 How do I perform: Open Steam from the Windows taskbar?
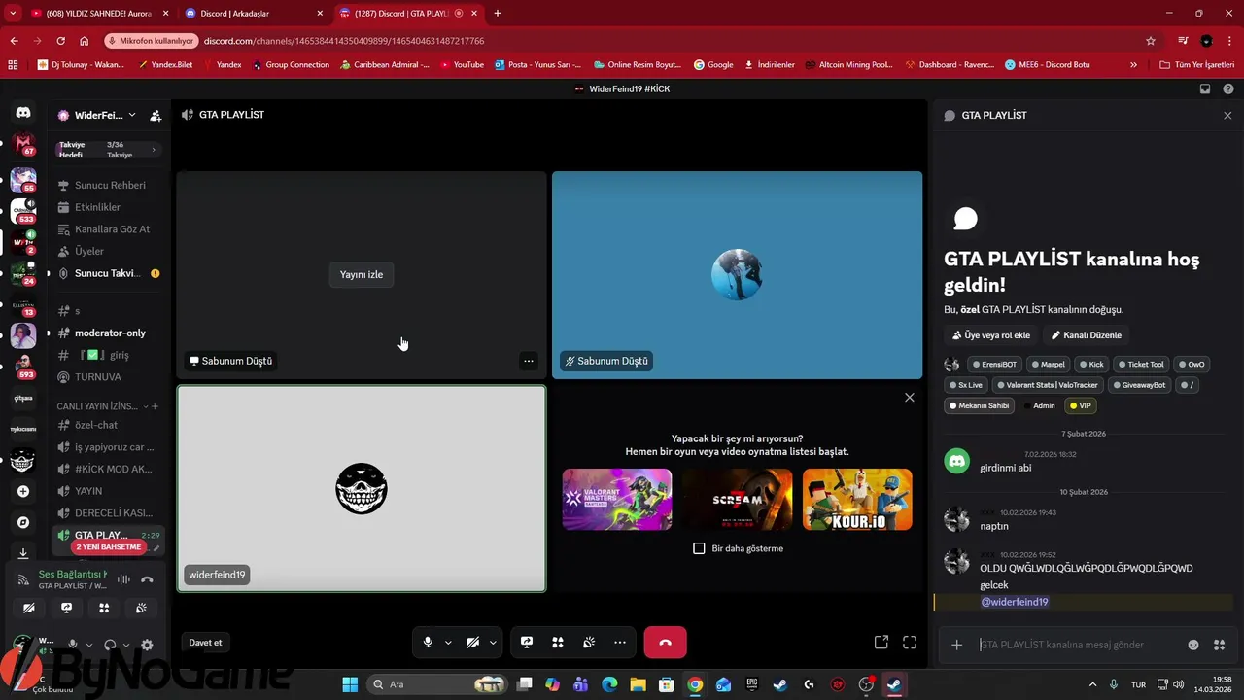pyautogui.click(x=779, y=684)
